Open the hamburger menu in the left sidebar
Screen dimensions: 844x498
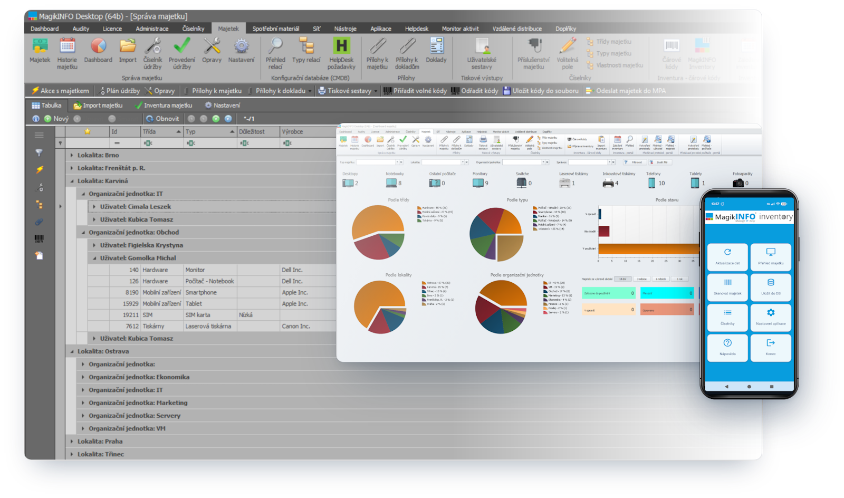coord(39,135)
